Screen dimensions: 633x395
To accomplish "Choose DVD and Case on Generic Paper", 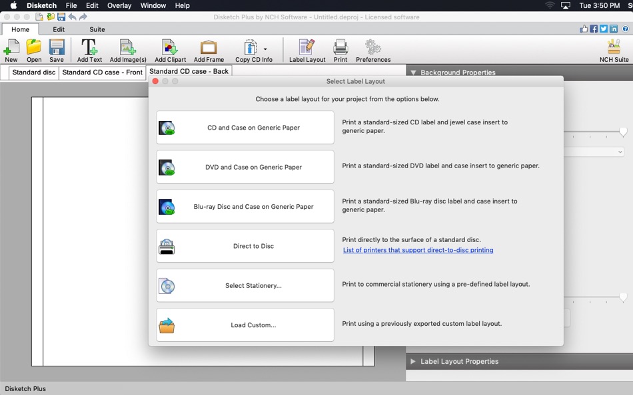I will click(245, 167).
